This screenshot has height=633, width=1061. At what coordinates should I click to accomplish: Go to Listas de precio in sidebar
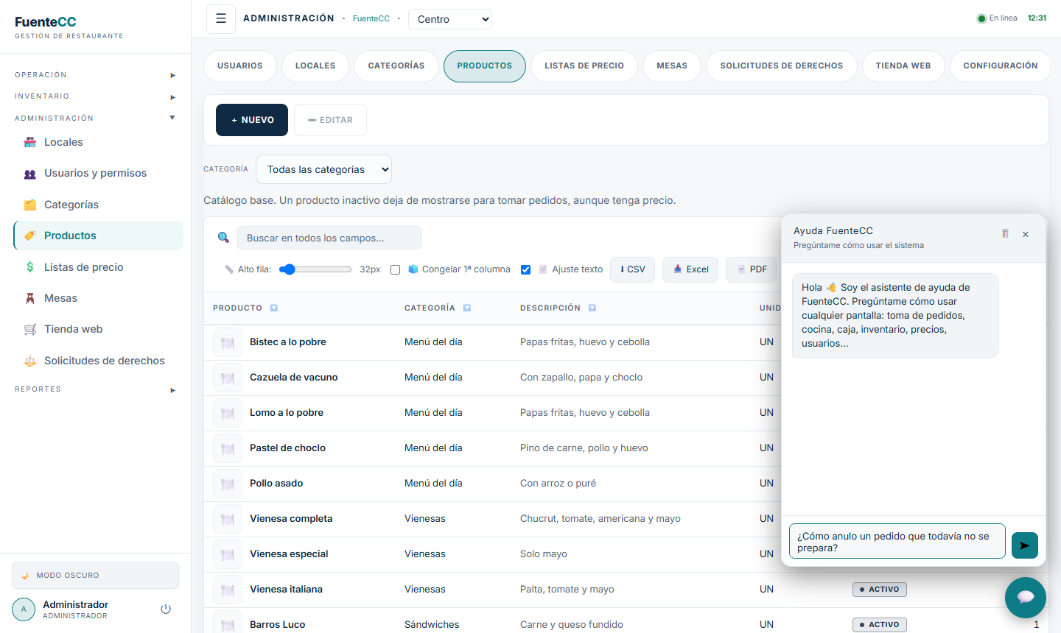click(x=98, y=267)
